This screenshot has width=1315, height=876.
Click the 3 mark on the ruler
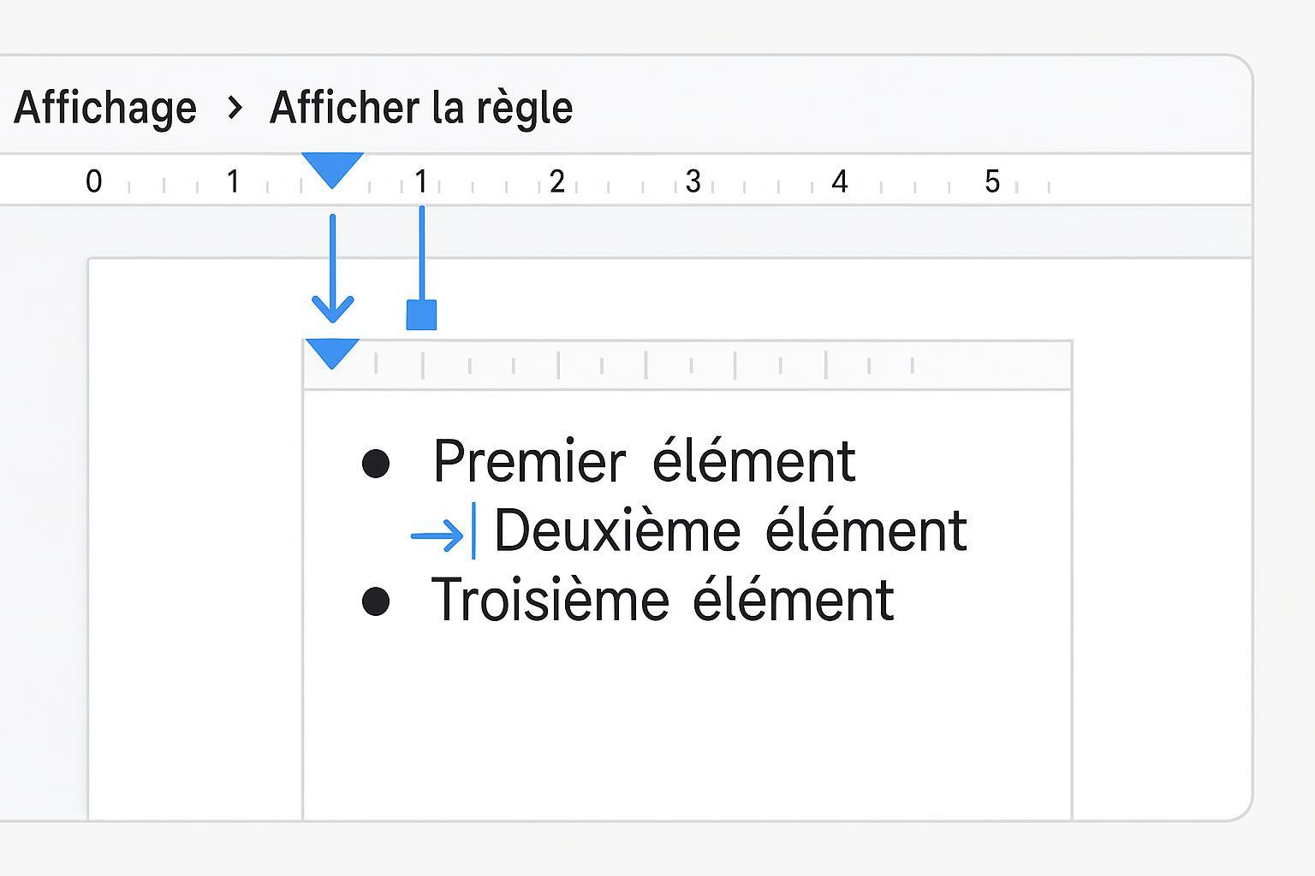click(693, 181)
